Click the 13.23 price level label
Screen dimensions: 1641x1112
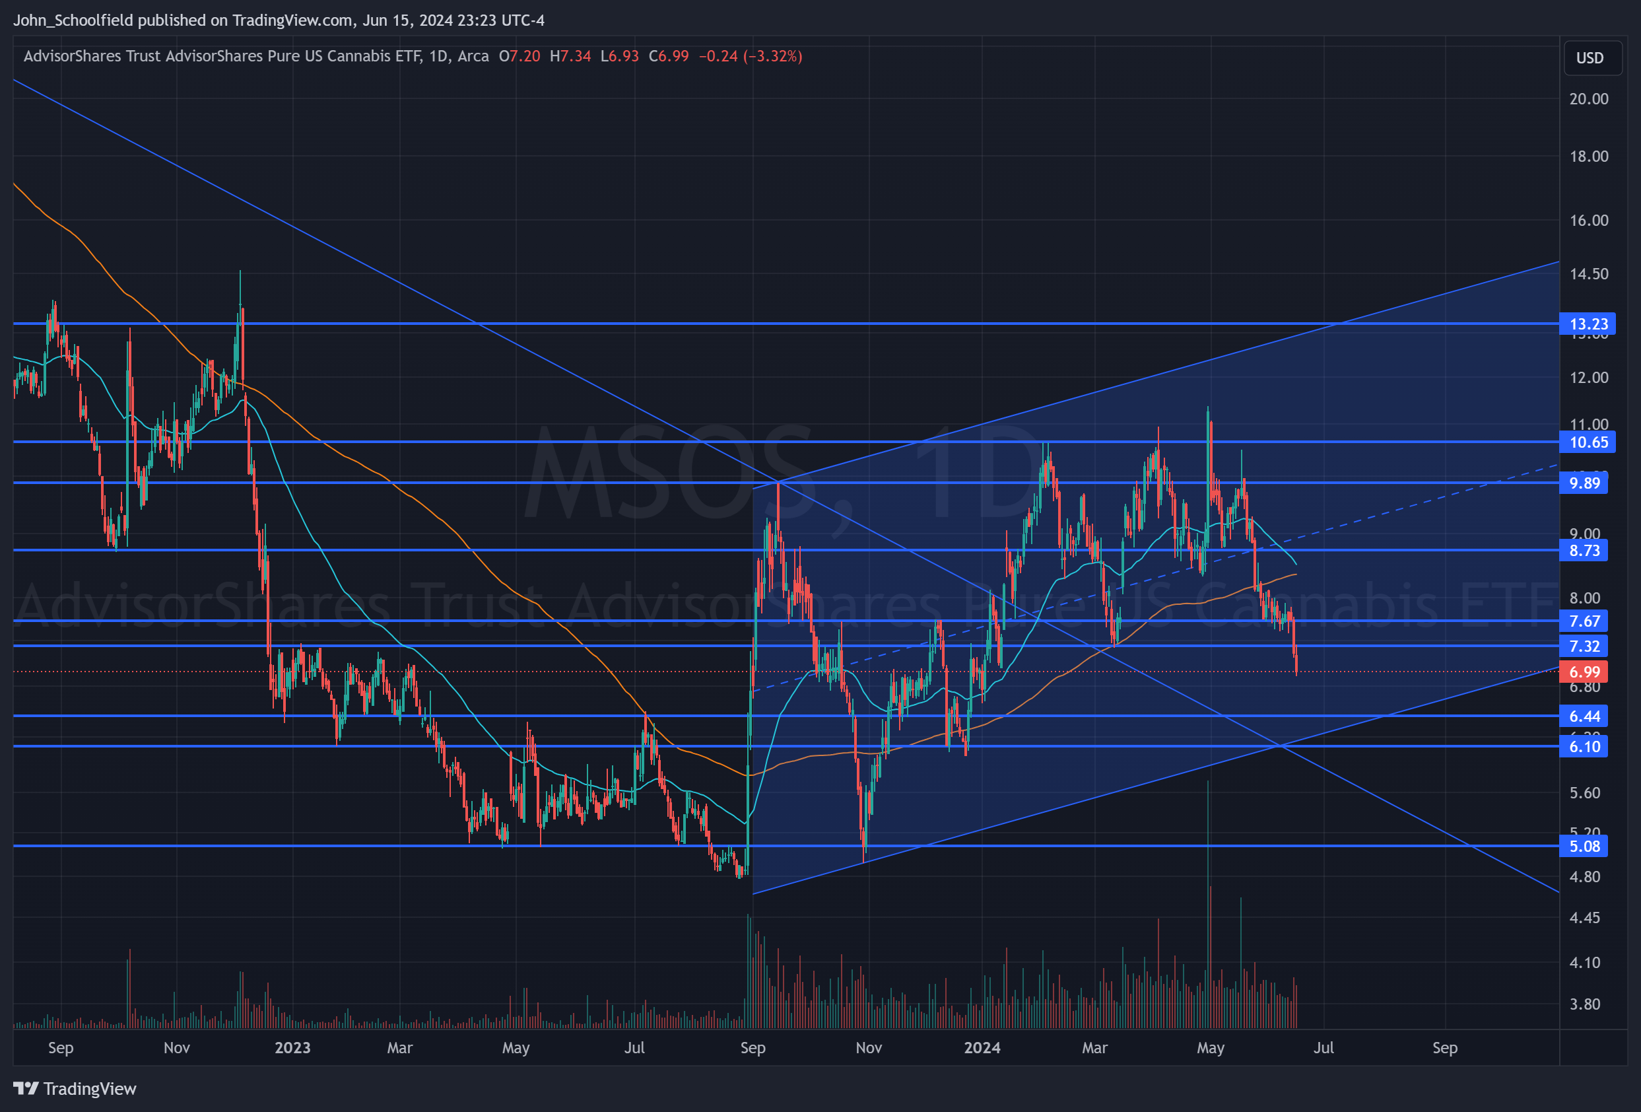1587,324
